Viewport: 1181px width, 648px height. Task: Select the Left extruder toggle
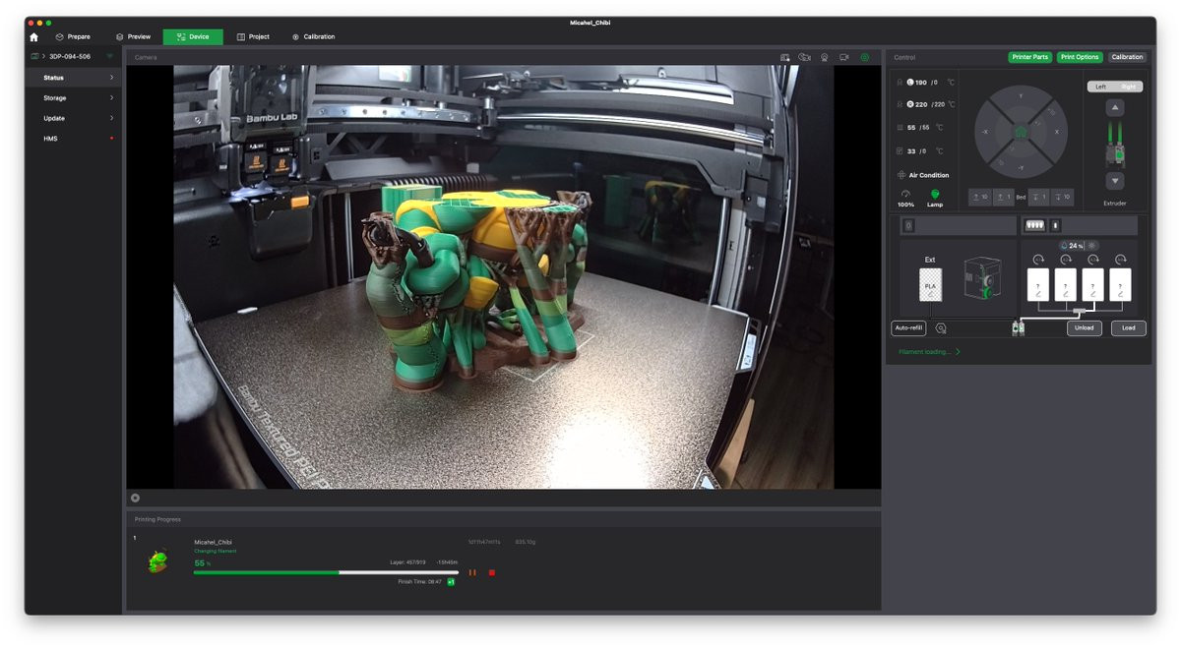(x=1100, y=87)
